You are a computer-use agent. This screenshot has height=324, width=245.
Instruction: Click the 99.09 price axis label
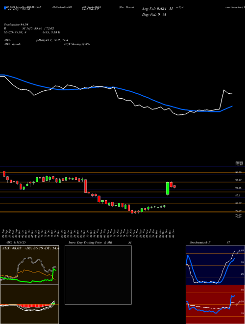click(x=238, y=172)
